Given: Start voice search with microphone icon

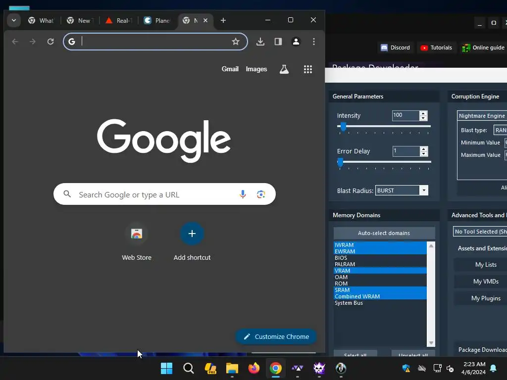Looking at the screenshot, I should click(x=243, y=194).
